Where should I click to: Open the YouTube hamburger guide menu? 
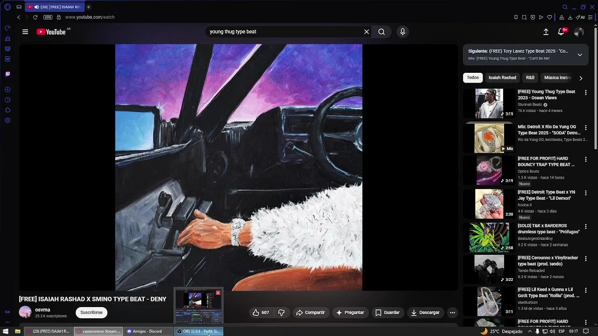tap(25, 32)
